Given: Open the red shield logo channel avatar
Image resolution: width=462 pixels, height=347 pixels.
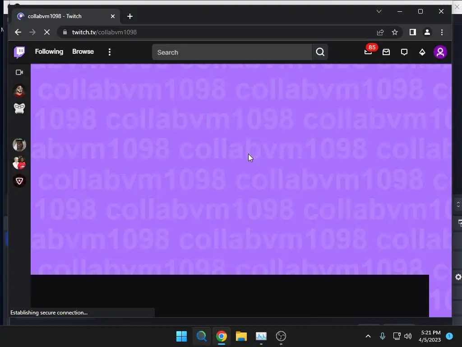Looking at the screenshot, I should tap(19, 181).
